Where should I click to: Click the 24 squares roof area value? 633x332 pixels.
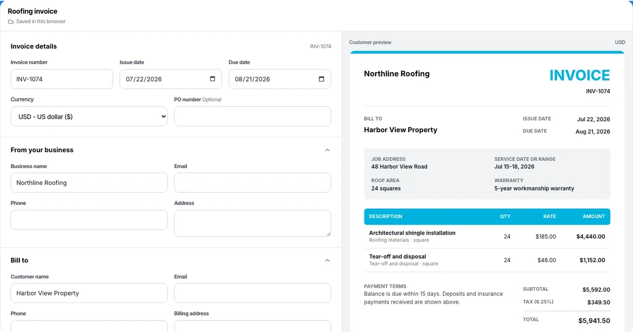386,188
